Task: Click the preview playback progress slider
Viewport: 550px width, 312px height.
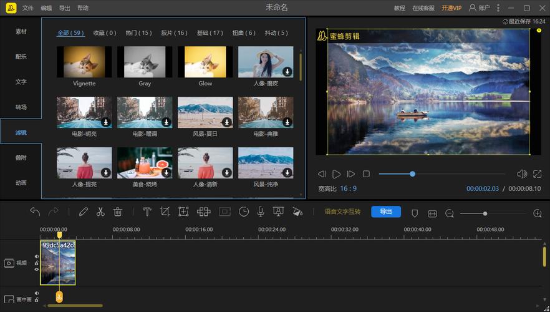Action: [x=441, y=174]
